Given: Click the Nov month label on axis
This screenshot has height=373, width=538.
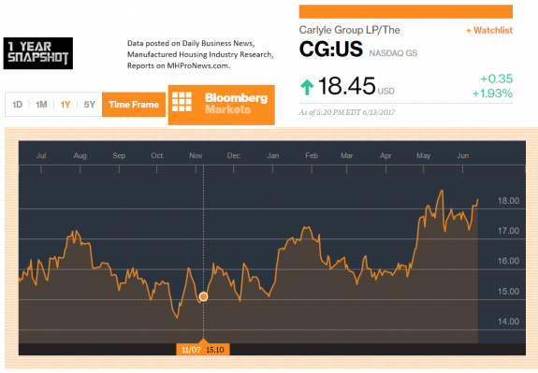Looking at the screenshot, I should (196, 155).
